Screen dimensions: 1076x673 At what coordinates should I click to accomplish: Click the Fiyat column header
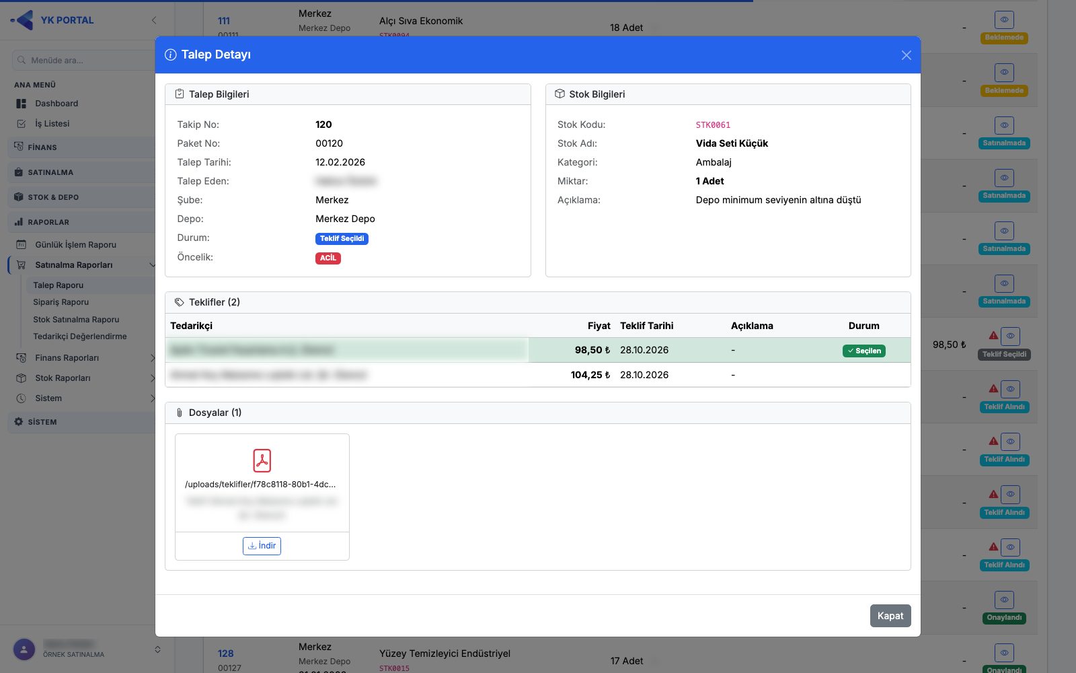pyautogui.click(x=599, y=326)
